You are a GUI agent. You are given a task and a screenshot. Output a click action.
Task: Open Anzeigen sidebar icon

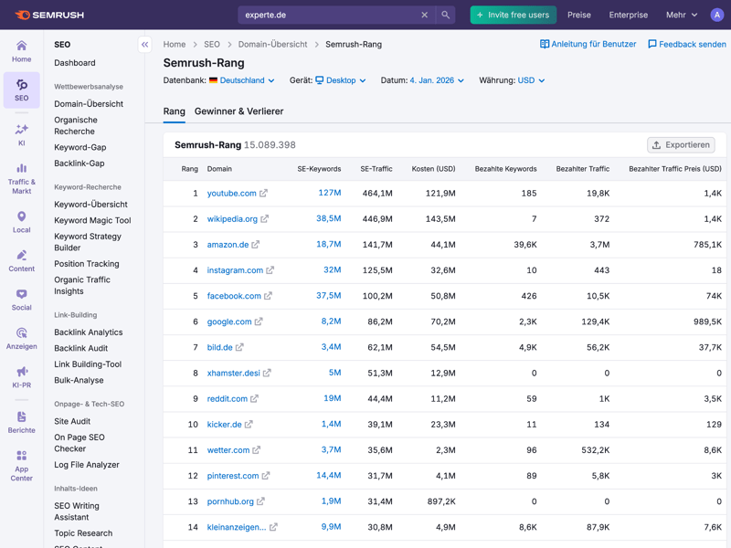click(x=21, y=338)
